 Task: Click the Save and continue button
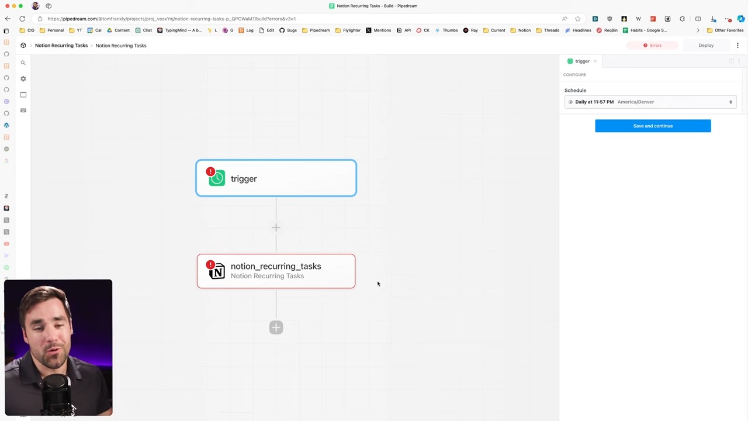[x=653, y=126]
